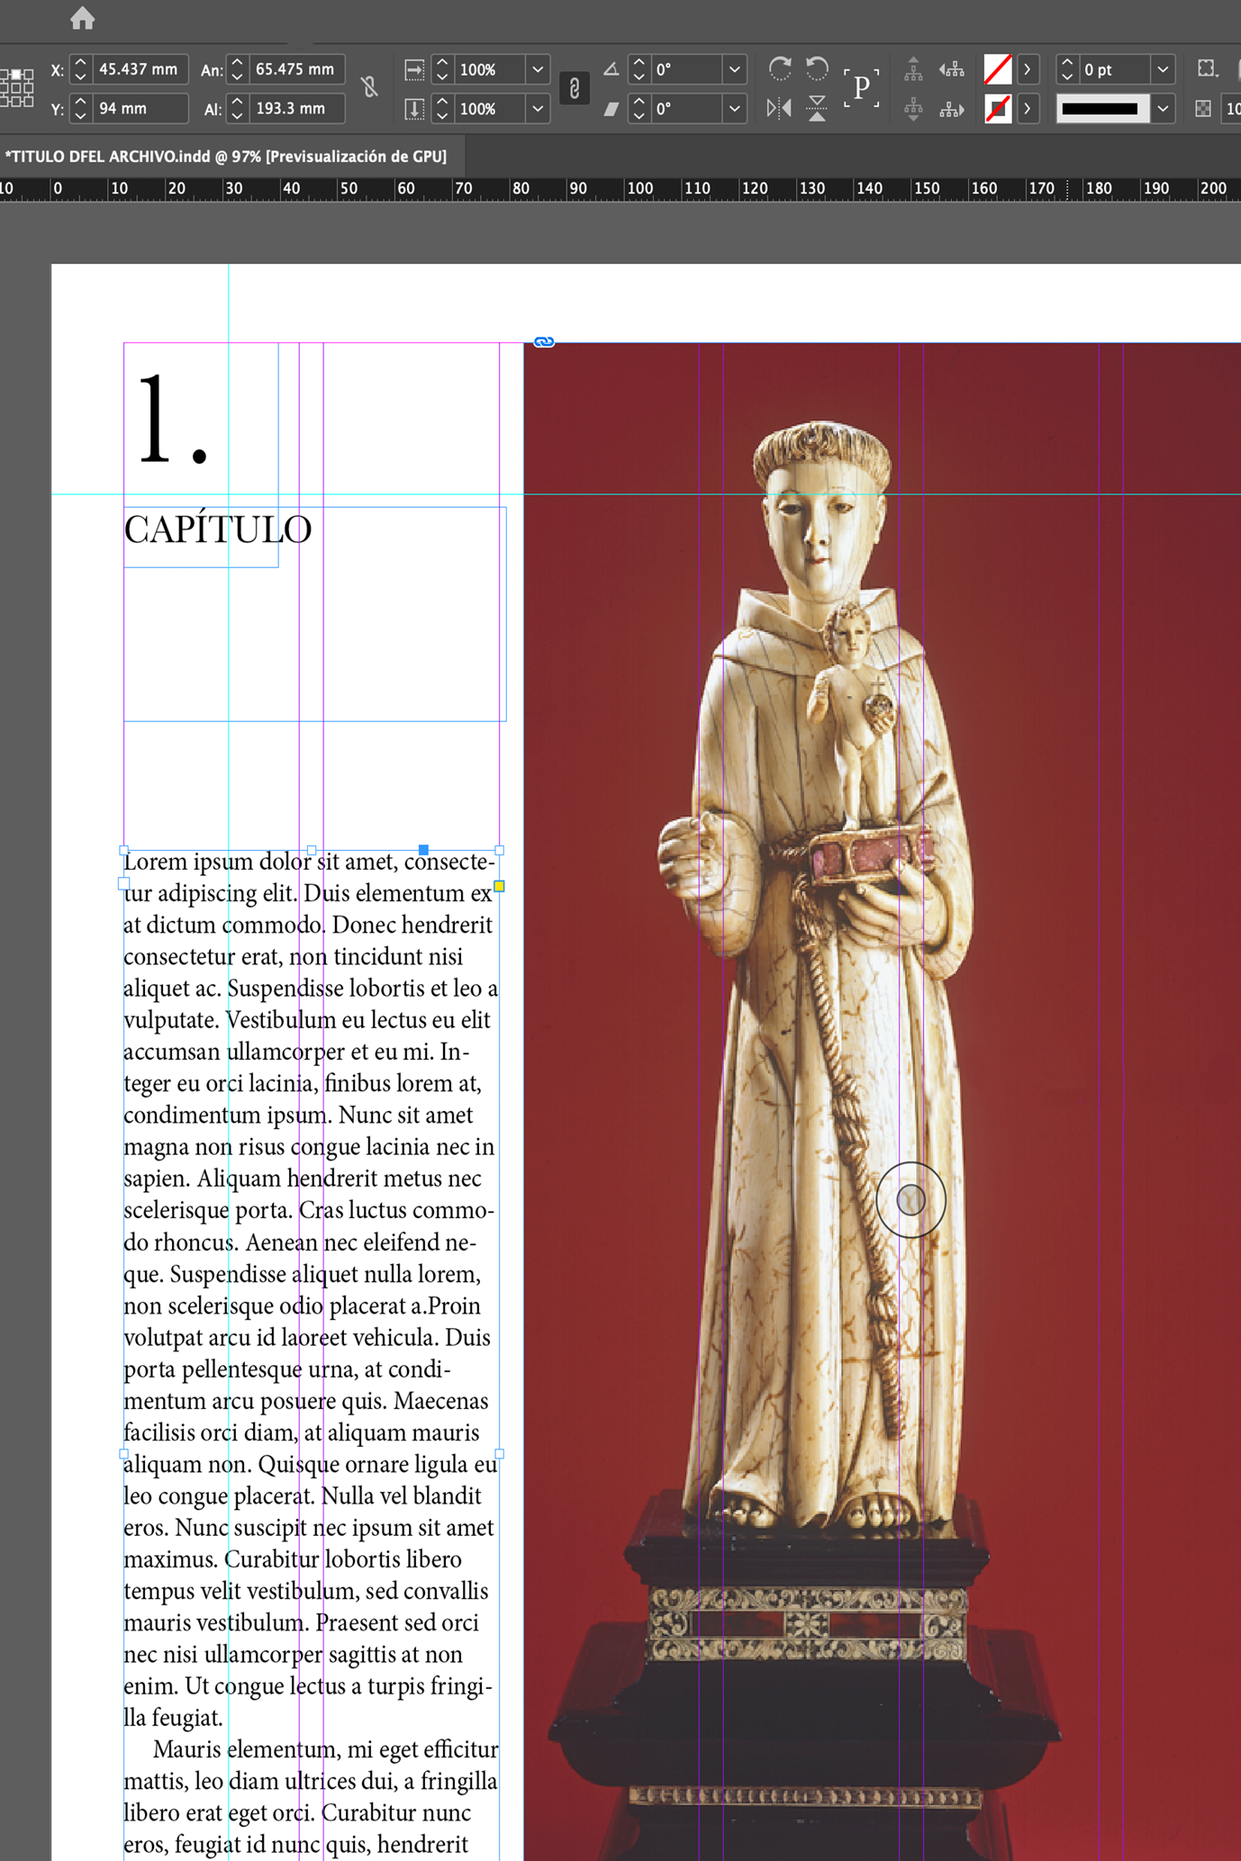Click the rotation angle icon
This screenshot has height=1861, width=1241.
(611, 69)
